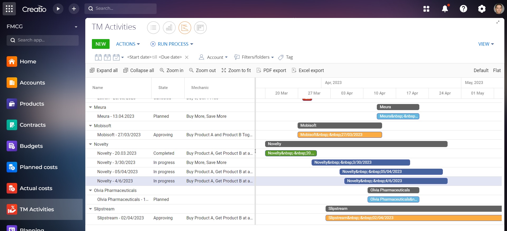The width and height of the screenshot is (507, 231).
Task: Click the global Search field
Action: [x=120, y=9]
